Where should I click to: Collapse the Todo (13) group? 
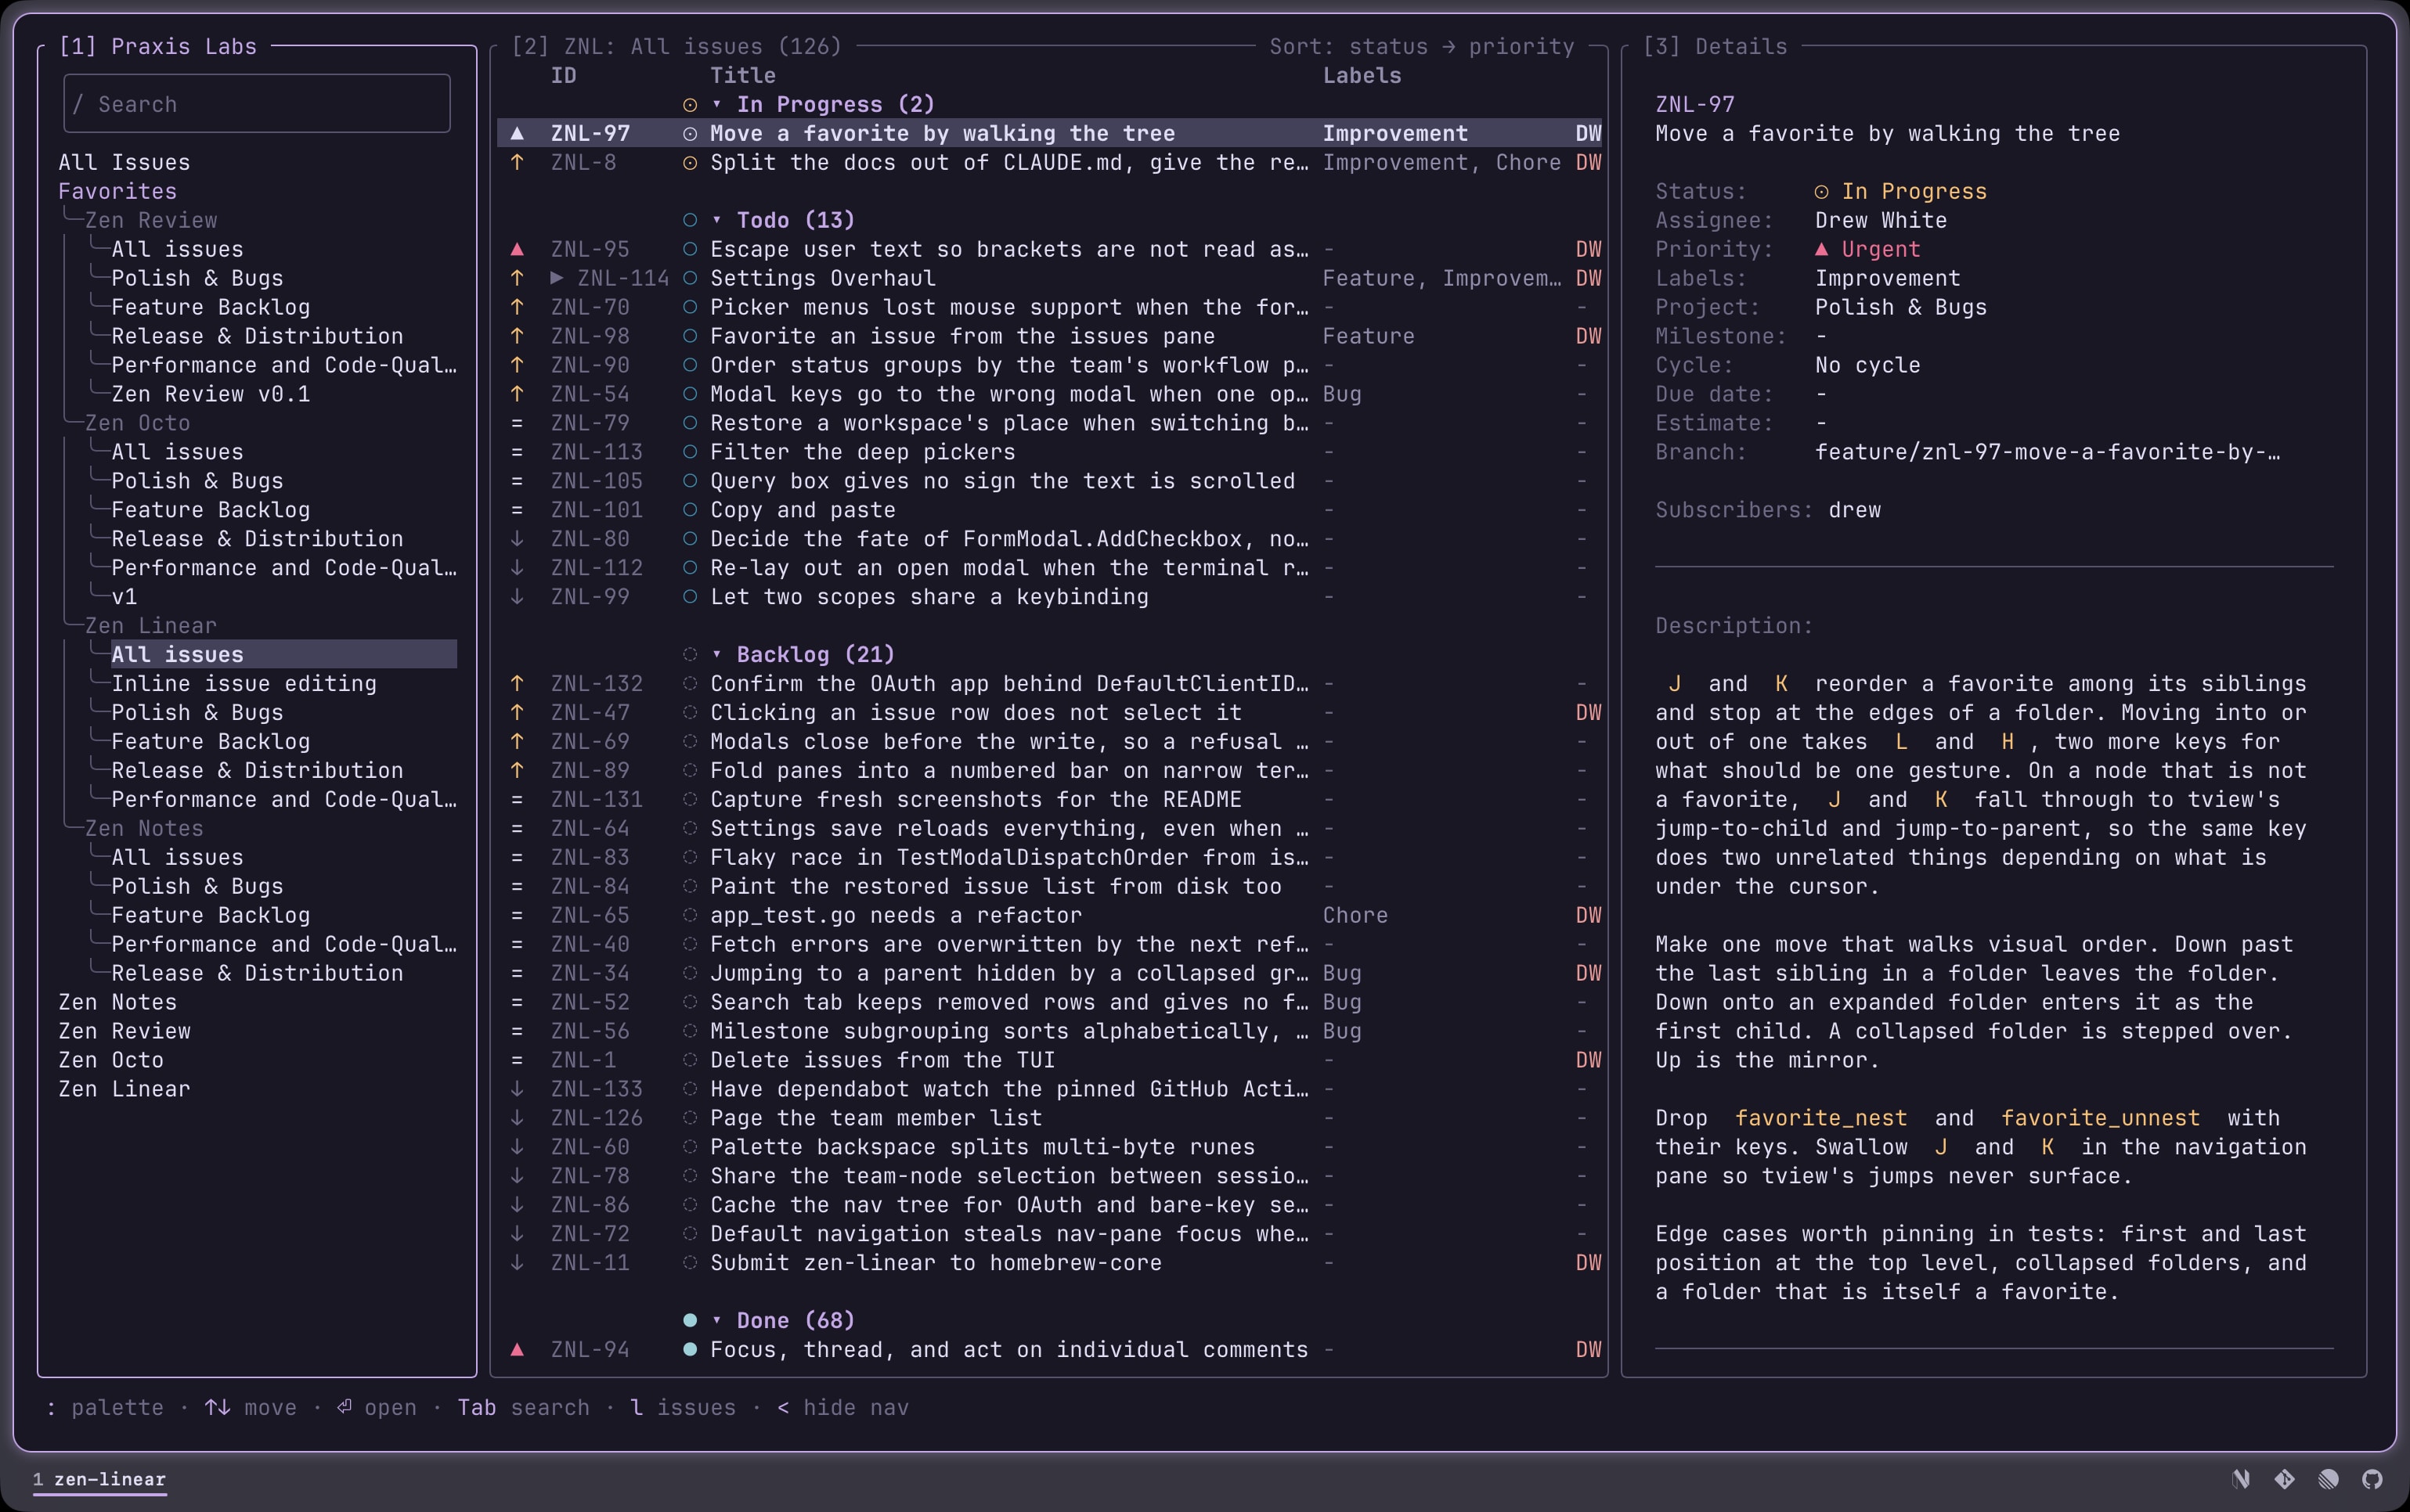(x=716, y=220)
